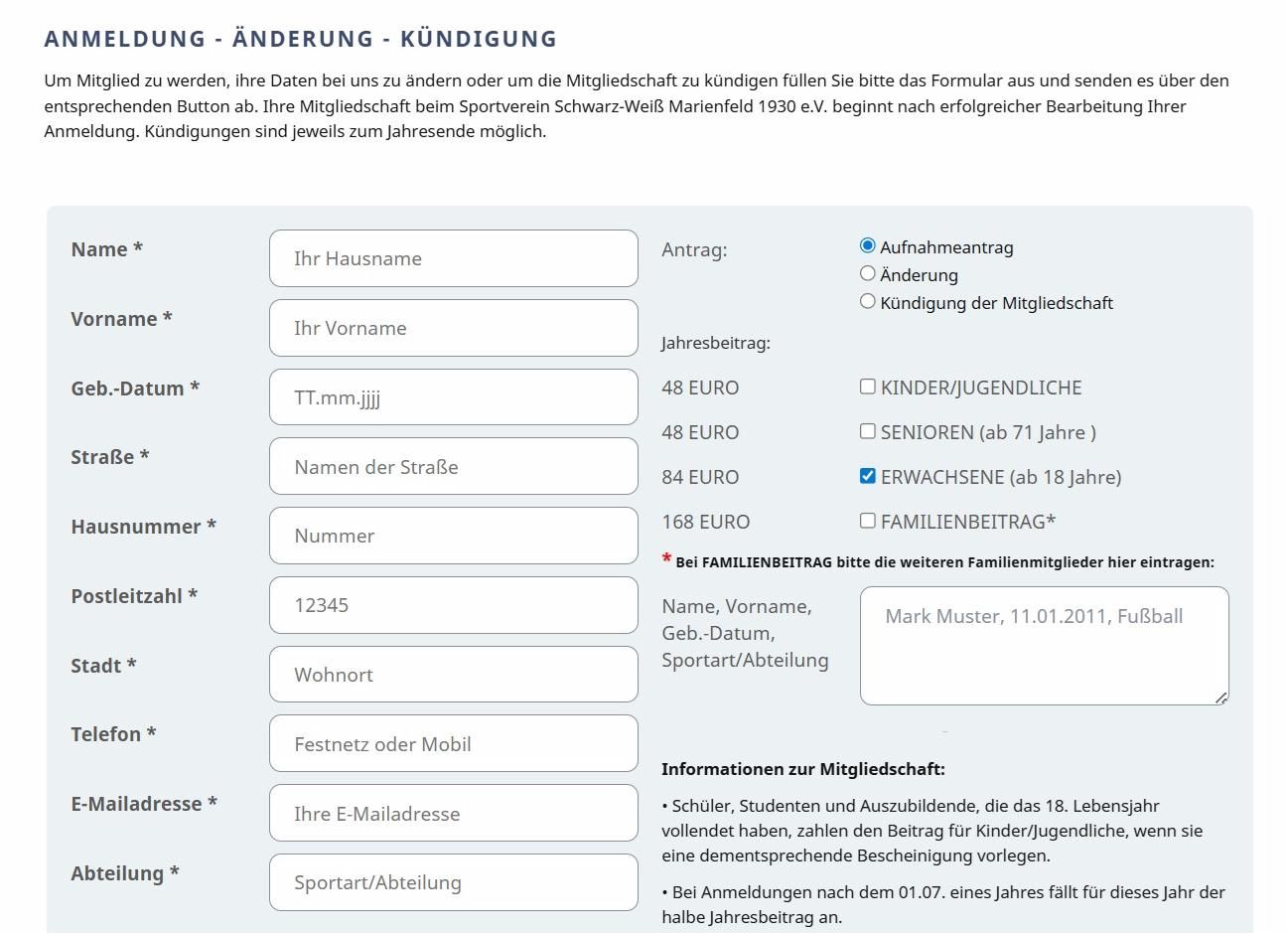
Task: Click the Geb.-Datum date field
Action: coord(453,397)
